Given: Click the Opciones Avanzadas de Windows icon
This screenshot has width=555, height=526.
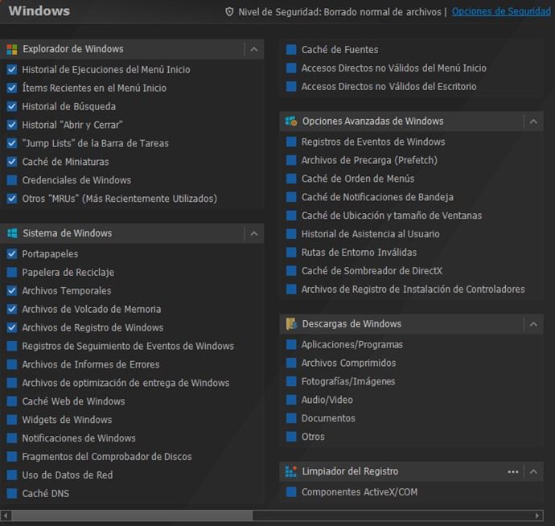Looking at the screenshot, I should point(291,121).
